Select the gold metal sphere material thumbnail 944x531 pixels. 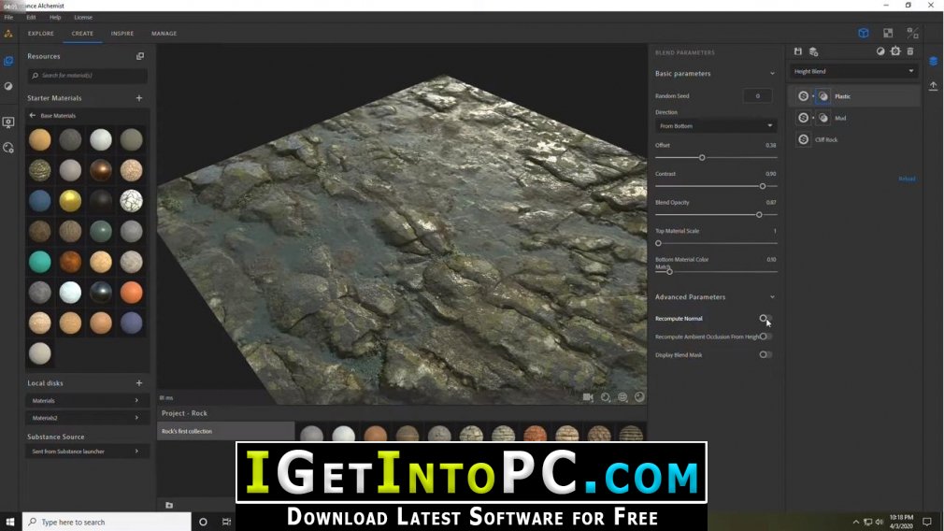coord(70,200)
